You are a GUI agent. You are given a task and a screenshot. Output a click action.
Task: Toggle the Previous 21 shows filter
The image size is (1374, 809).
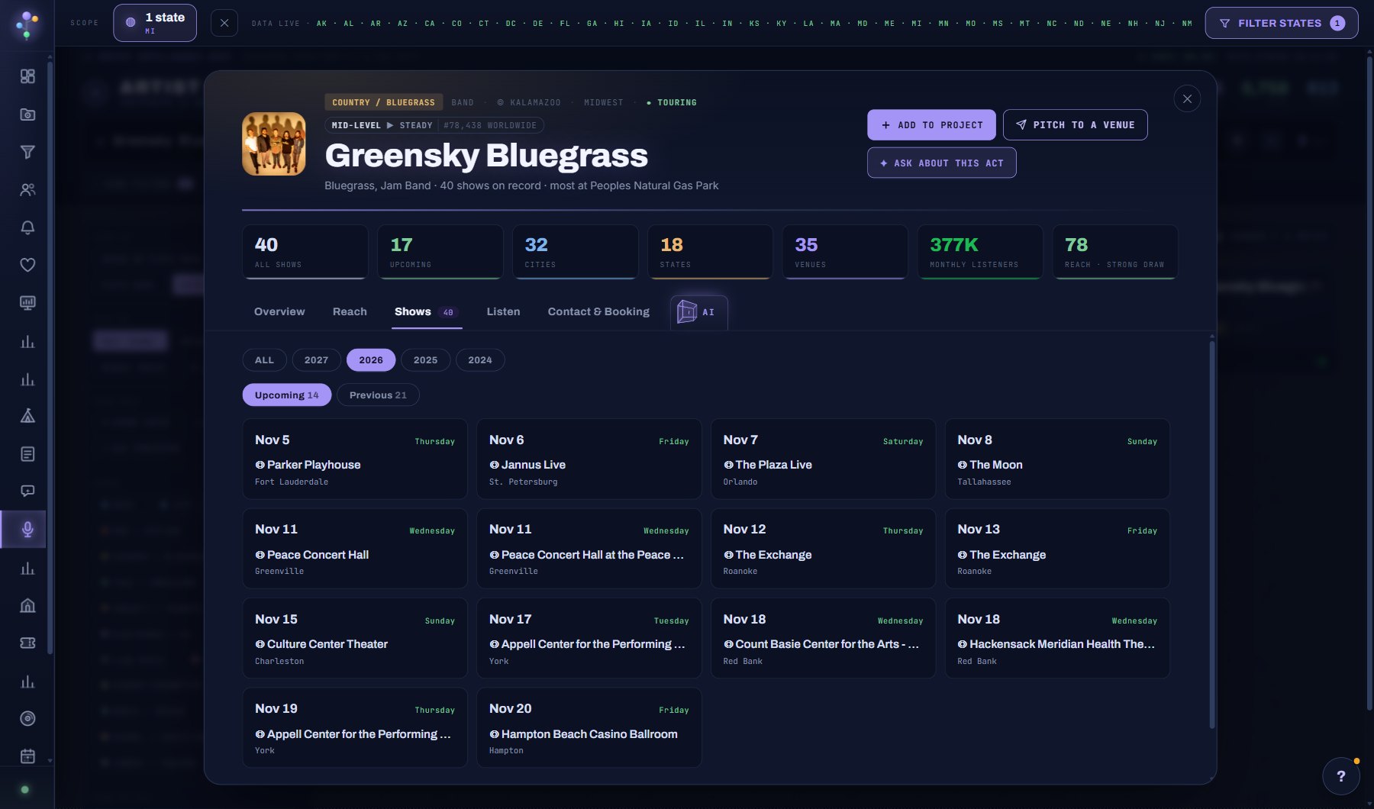378,395
